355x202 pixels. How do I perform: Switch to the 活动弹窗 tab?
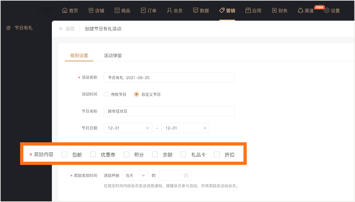tap(112, 56)
